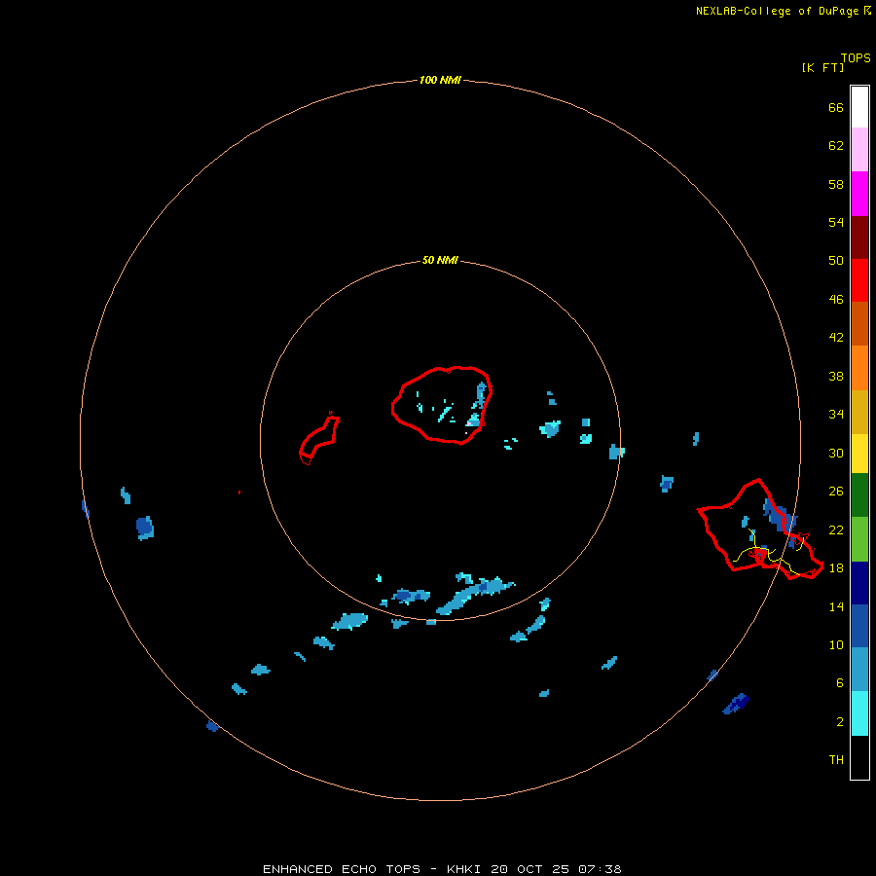Click the light blue 6 kft swatch
Viewport: 876px width, 876px height.
click(859, 670)
